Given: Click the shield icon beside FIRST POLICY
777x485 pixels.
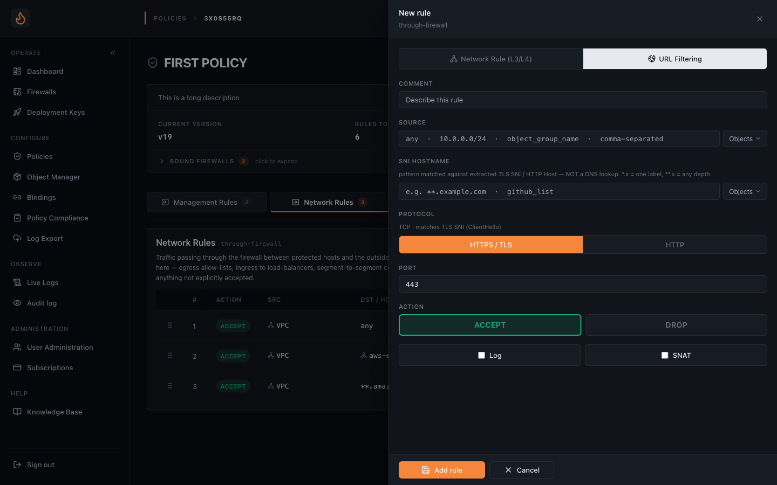Looking at the screenshot, I should (x=153, y=63).
